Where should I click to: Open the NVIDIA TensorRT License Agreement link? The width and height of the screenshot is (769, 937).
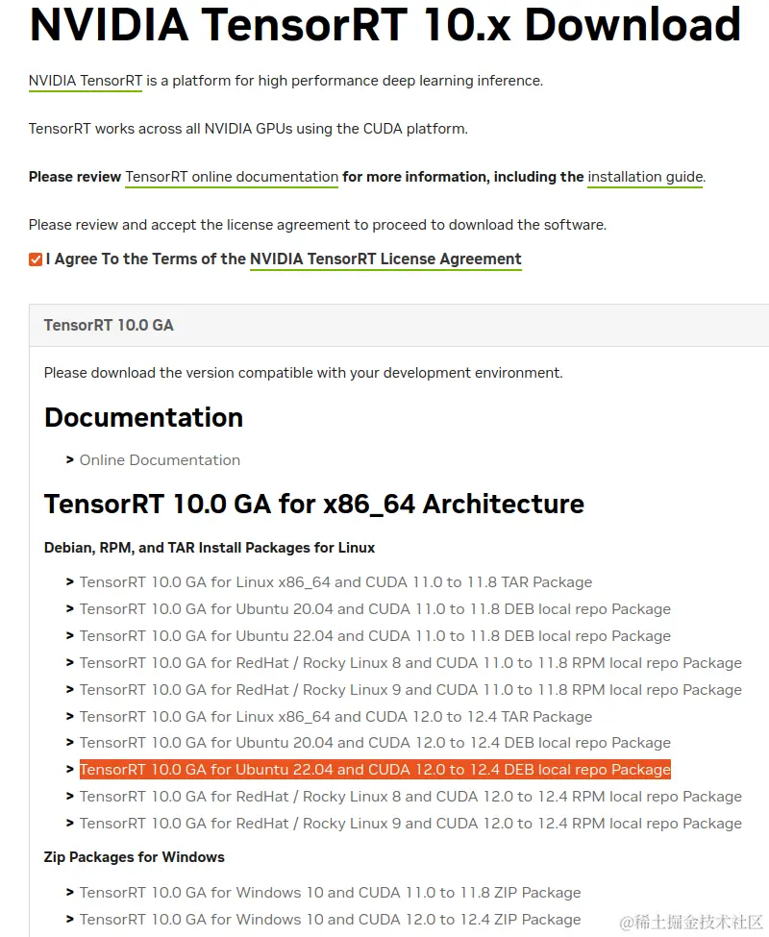tap(385, 259)
